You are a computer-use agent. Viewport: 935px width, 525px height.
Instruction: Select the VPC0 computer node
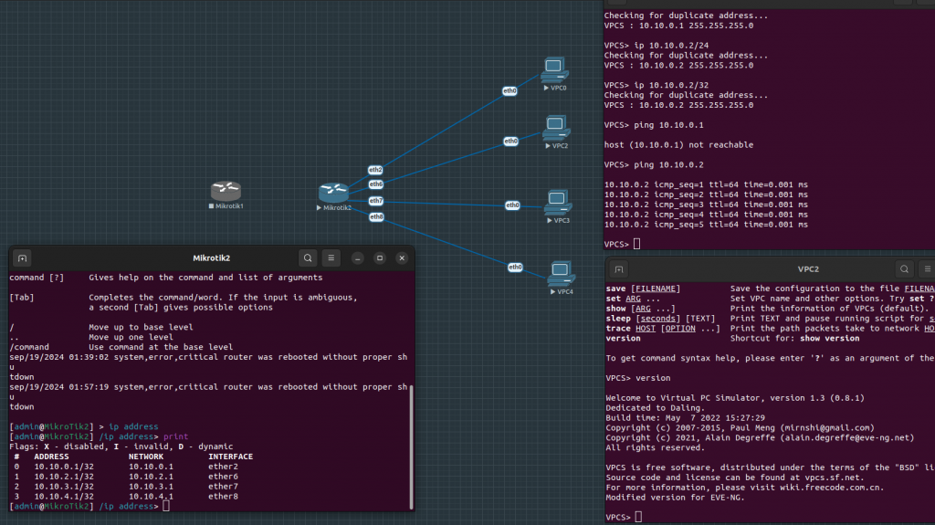click(554, 69)
